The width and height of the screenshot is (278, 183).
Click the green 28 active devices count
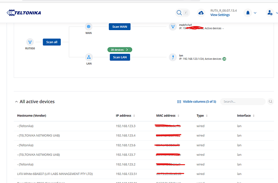tap(224, 59)
